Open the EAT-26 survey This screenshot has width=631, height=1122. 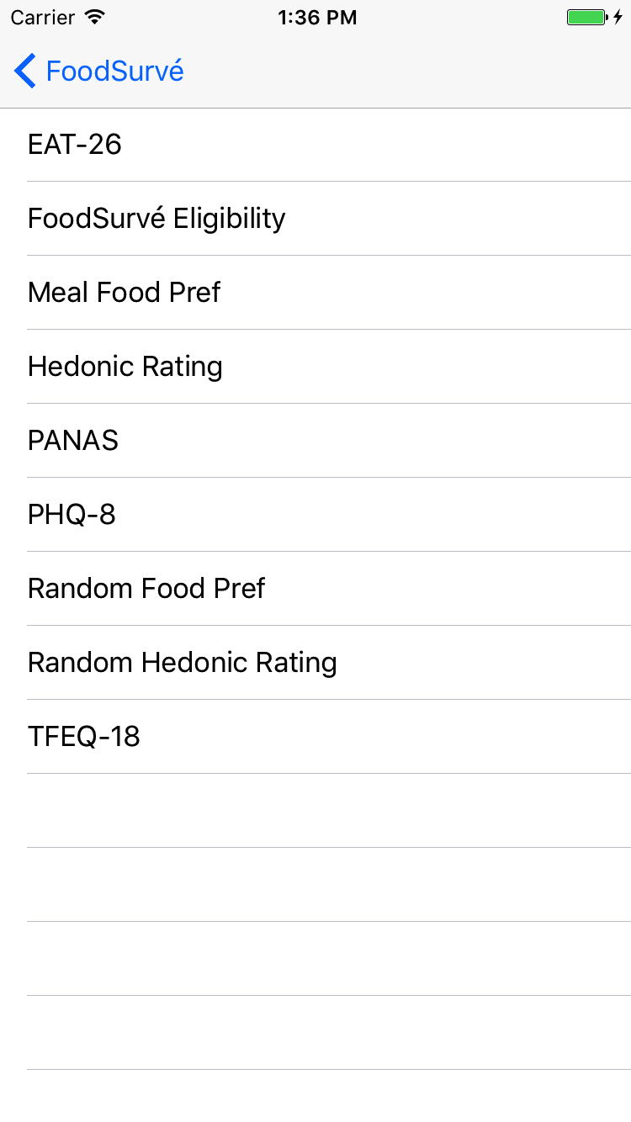pos(315,145)
